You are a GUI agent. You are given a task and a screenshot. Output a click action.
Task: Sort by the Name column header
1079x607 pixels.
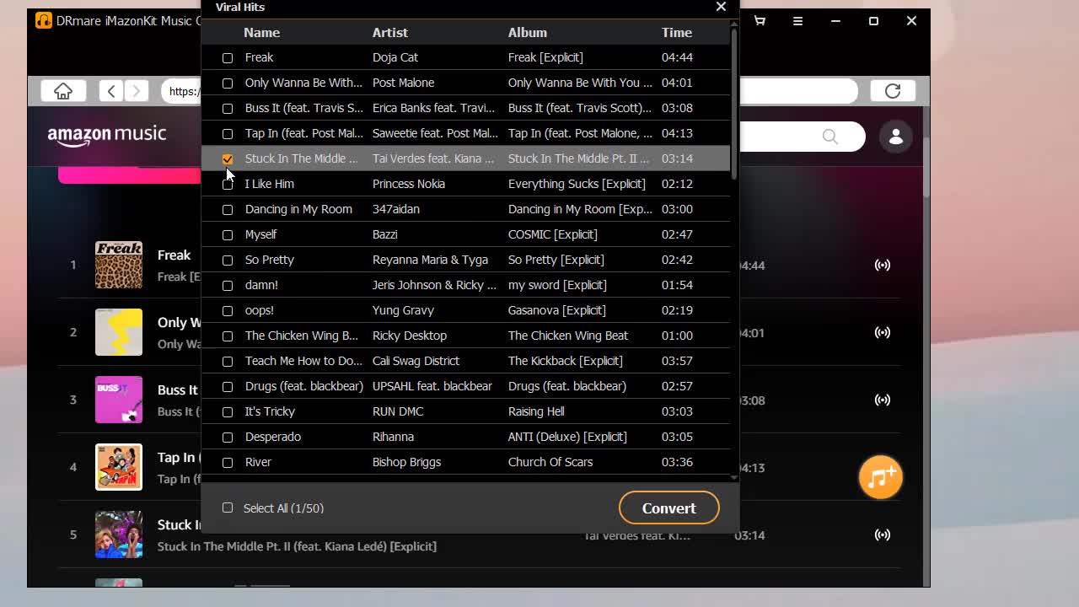(x=261, y=32)
